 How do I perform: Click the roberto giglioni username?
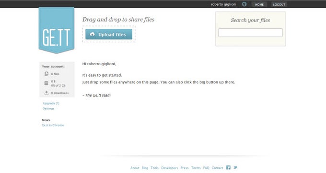click(x=223, y=4)
